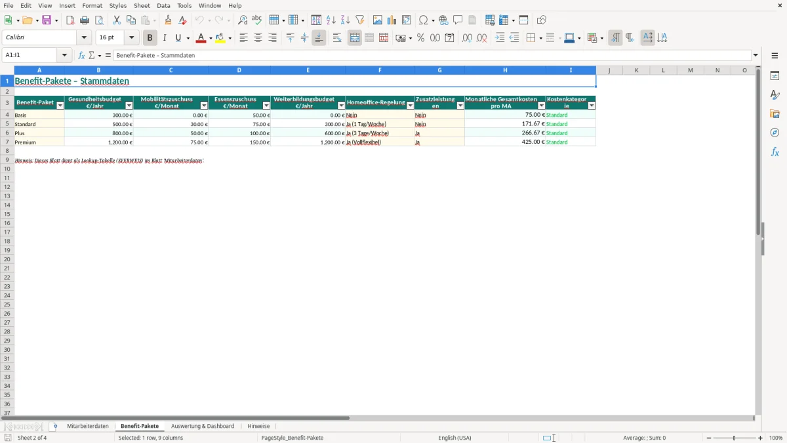787x443 pixels.
Task: Insert Chart icon in toolbar
Action: click(392, 20)
